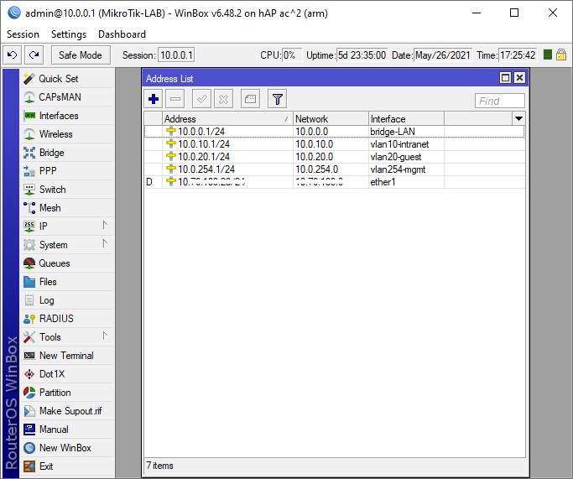The width and height of the screenshot is (573, 479).
Task: Open Partition in sidebar
Action: (x=67, y=393)
